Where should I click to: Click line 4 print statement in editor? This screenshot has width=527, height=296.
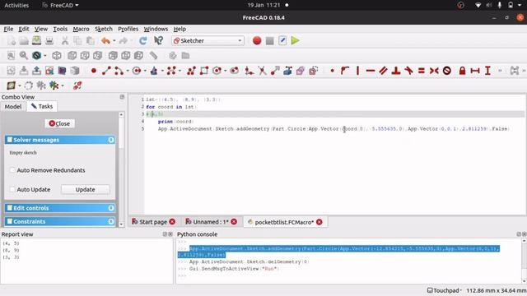175,122
